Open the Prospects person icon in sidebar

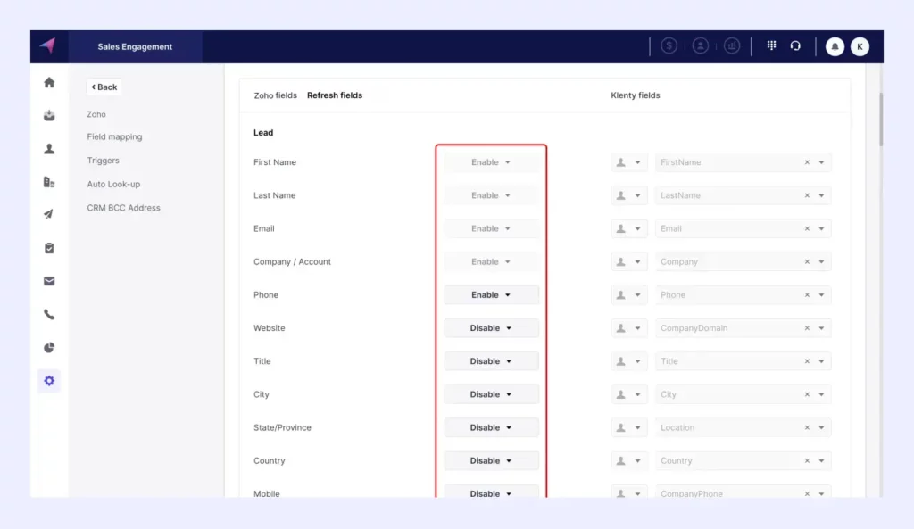click(49, 149)
